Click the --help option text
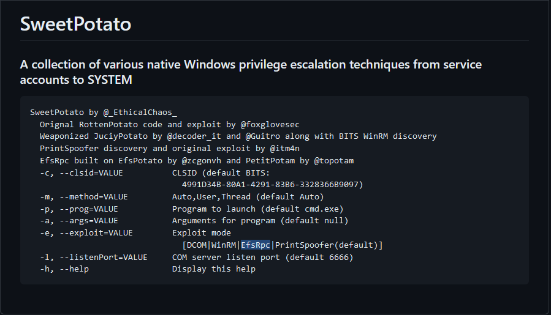The width and height of the screenshot is (551, 315). point(74,269)
